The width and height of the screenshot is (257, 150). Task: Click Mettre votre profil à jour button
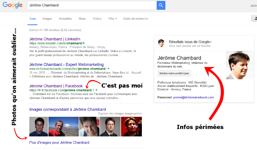coord(174,73)
